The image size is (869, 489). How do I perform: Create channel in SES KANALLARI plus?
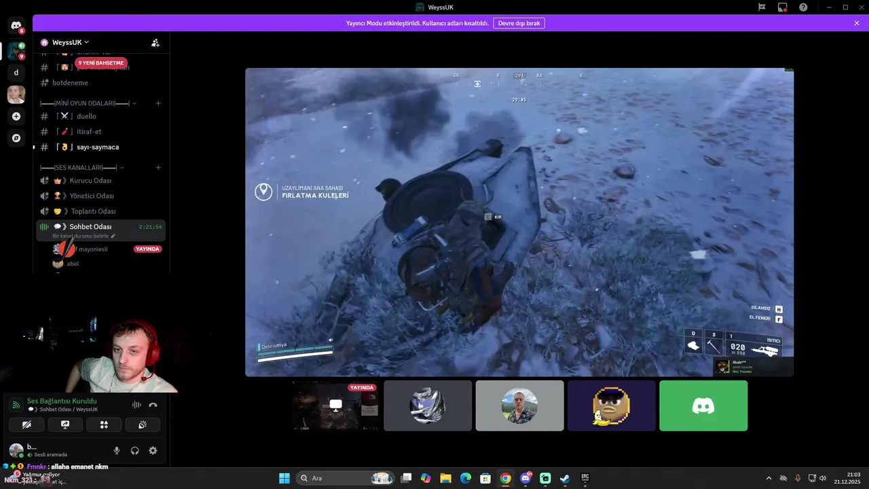pos(158,168)
